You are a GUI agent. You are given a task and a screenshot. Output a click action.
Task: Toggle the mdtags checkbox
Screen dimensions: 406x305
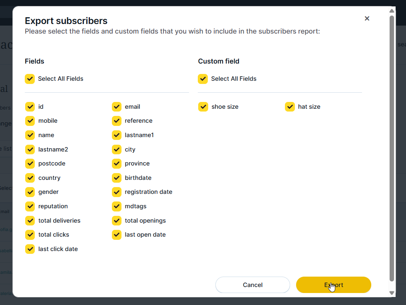(x=117, y=206)
